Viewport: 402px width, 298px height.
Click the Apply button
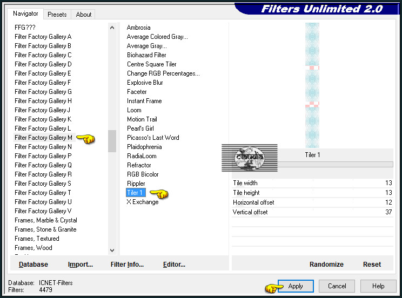(x=296, y=286)
